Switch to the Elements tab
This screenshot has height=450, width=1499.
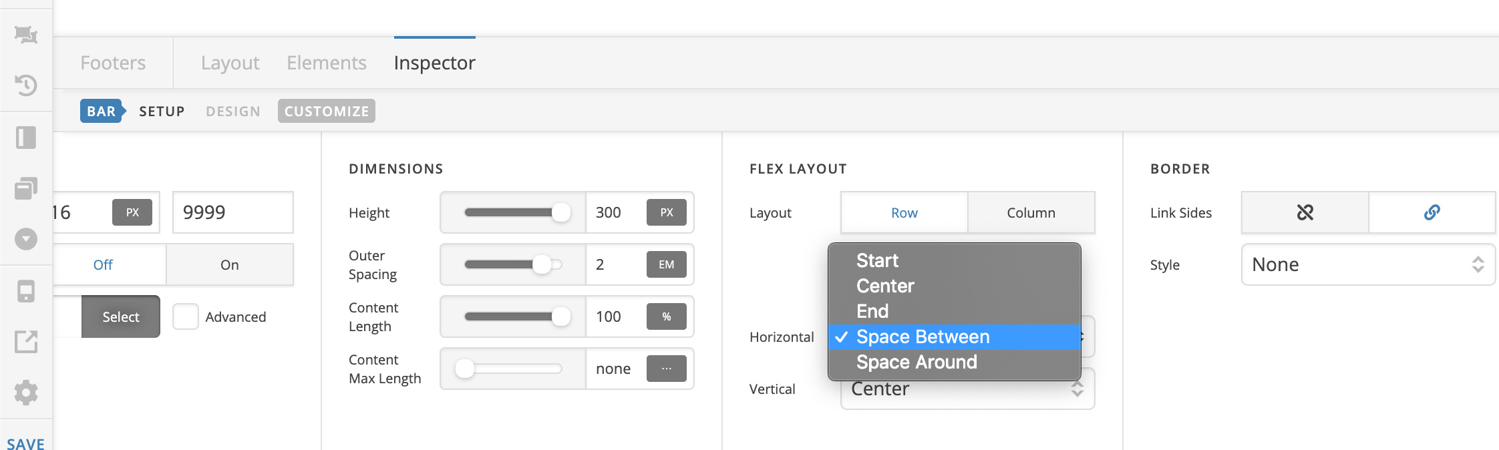pos(326,63)
